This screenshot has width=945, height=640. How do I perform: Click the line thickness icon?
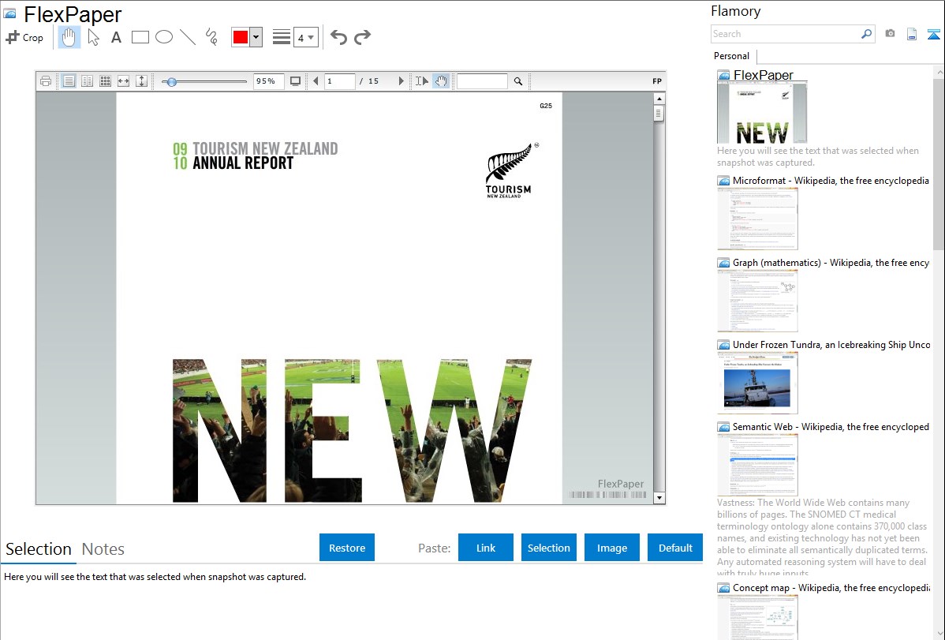[x=281, y=37]
